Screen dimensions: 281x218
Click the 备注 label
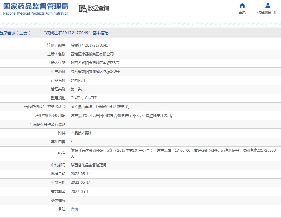coord(62,153)
